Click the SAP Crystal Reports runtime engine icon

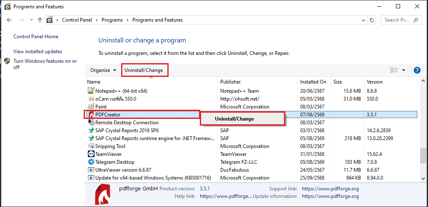[91, 138]
